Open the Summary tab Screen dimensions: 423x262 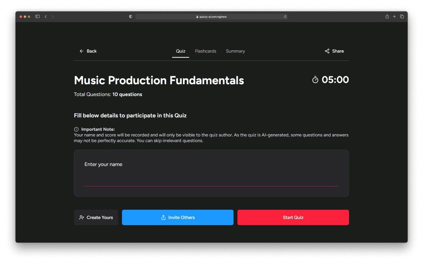point(235,51)
